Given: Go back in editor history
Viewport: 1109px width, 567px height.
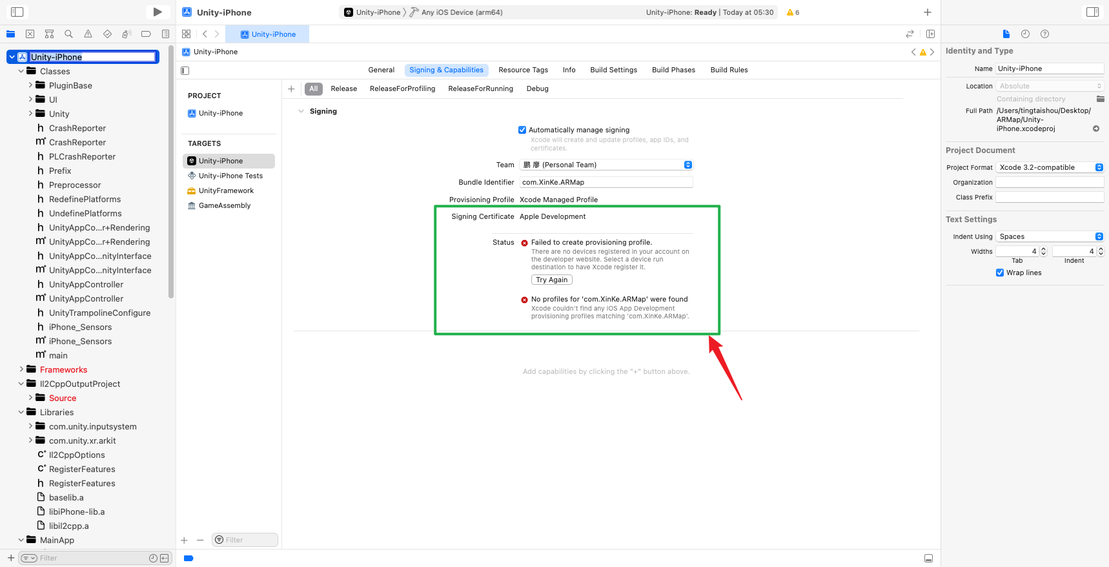Looking at the screenshot, I should (205, 34).
